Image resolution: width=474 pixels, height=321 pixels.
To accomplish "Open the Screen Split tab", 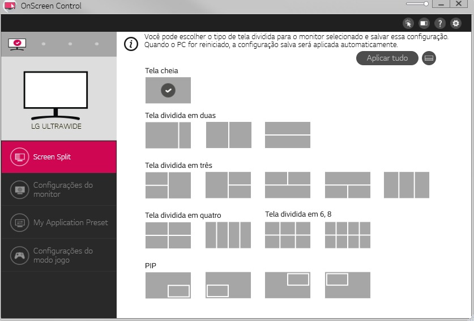I will pyautogui.click(x=59, y=157).
